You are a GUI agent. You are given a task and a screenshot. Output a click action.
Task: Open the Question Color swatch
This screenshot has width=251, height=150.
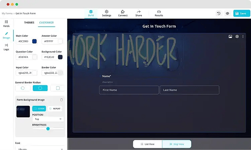pyautogui.click(x=34, y=57)
